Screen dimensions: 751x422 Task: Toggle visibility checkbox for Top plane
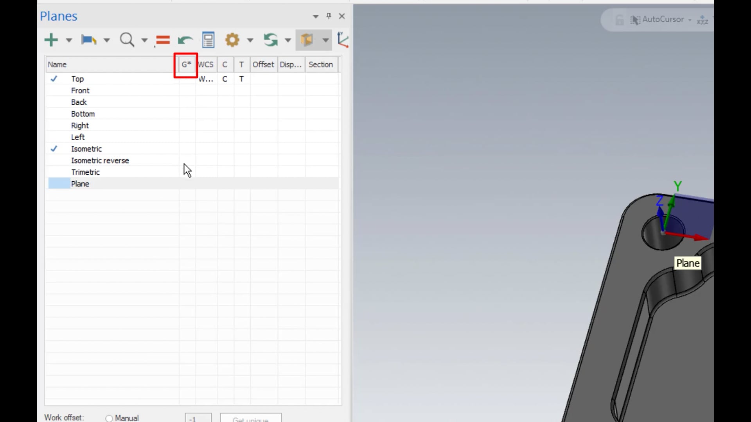click(x=54, y=78)
